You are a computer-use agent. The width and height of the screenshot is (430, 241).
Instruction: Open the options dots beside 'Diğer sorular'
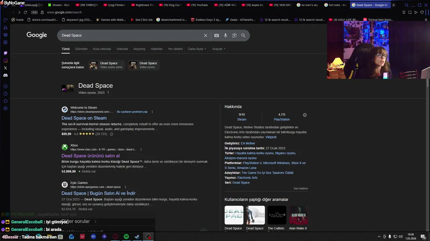pos(96,221)
